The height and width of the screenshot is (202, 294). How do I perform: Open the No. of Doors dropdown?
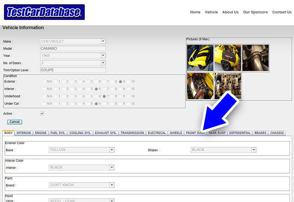click(73, 63)
